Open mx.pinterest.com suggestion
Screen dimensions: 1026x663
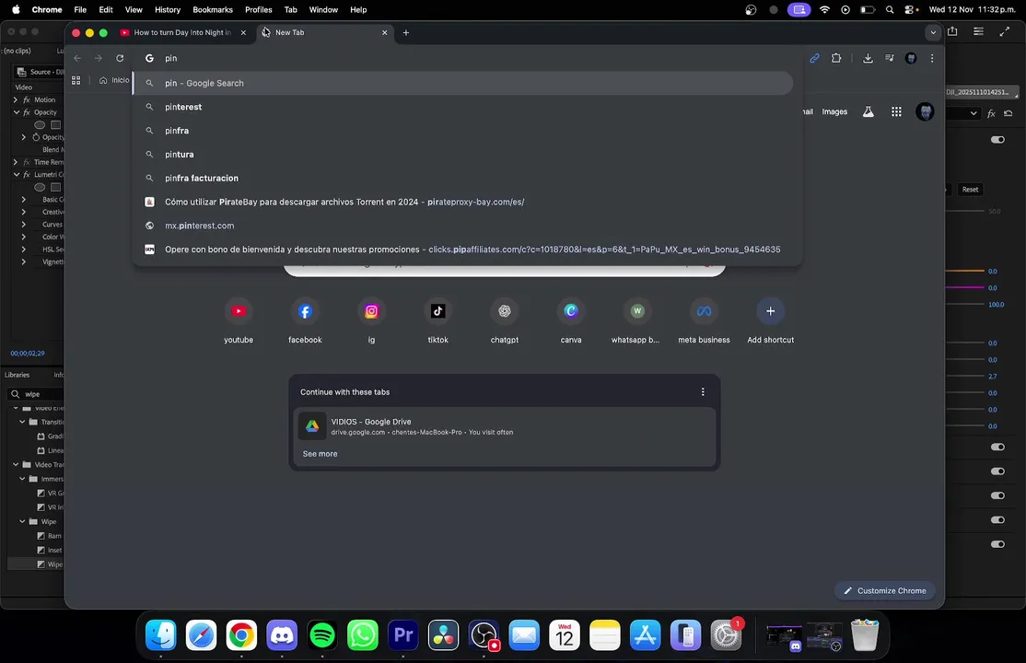(462, 226)
